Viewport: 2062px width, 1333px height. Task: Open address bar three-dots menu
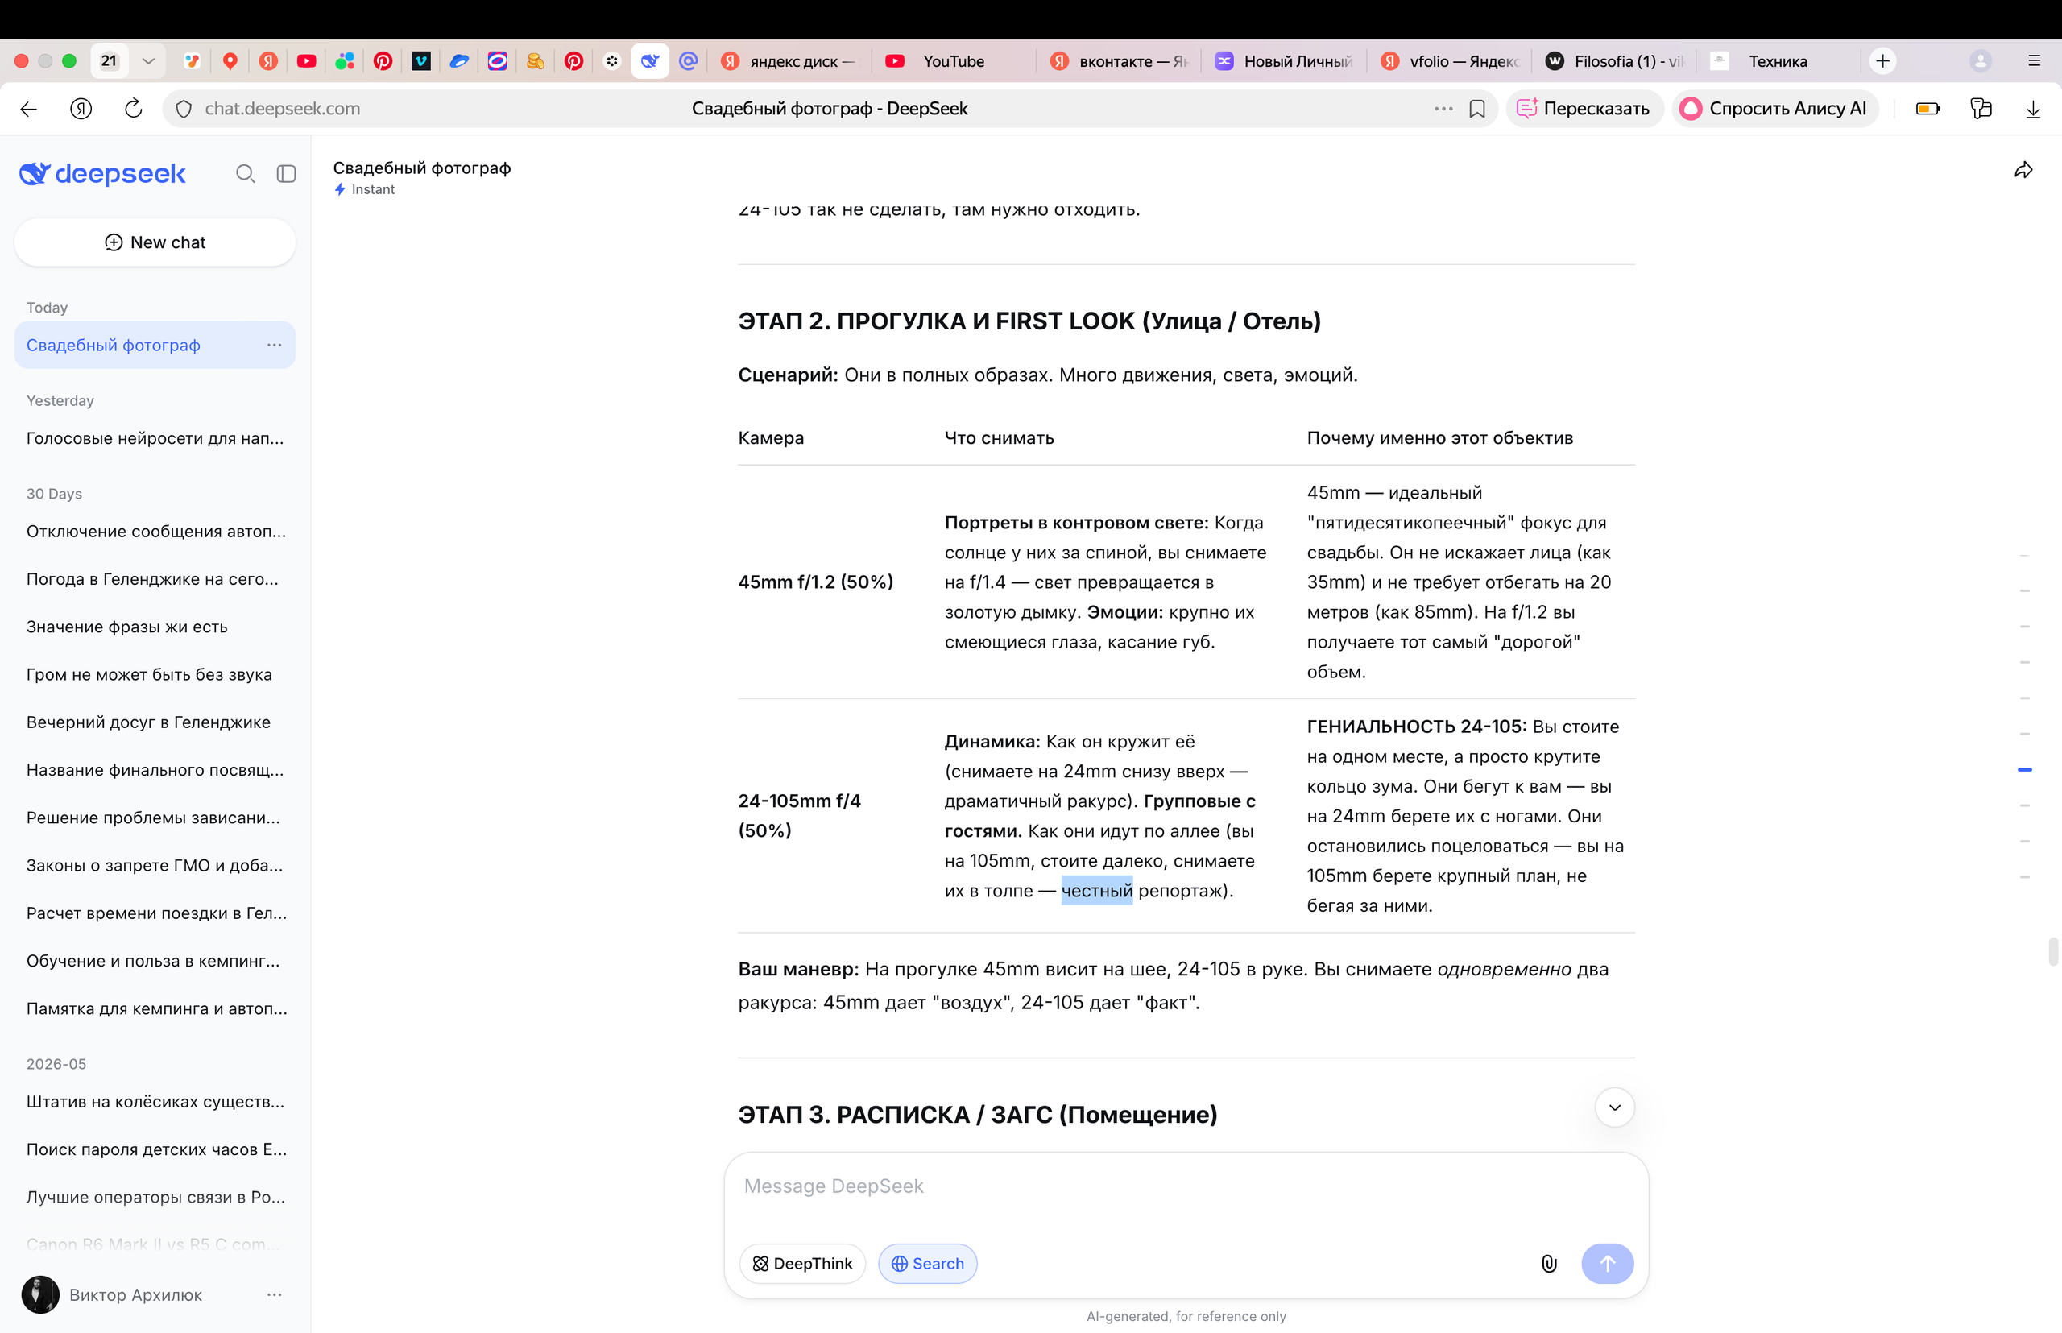click(x=1443, y=109)
